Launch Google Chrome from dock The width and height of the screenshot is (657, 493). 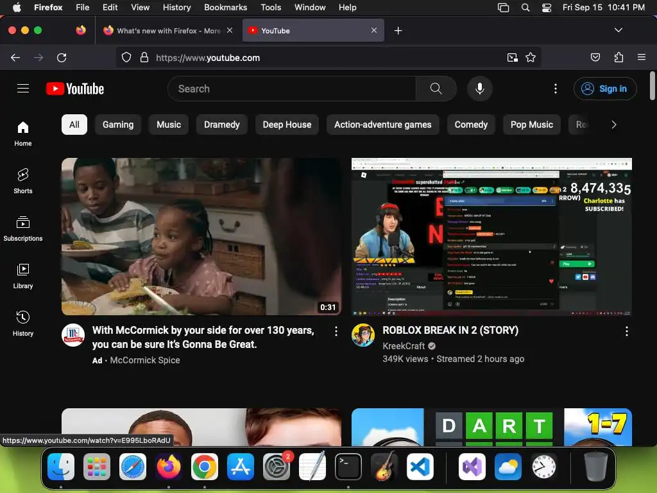click(205, 466)
